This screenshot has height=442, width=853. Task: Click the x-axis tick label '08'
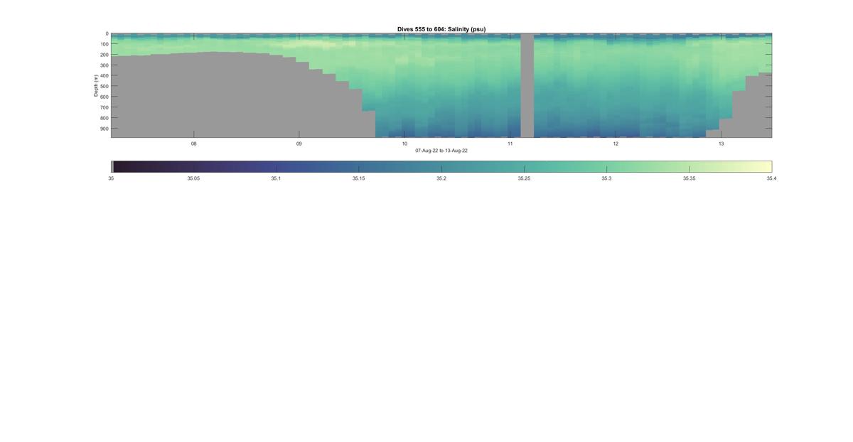[193, 144]
